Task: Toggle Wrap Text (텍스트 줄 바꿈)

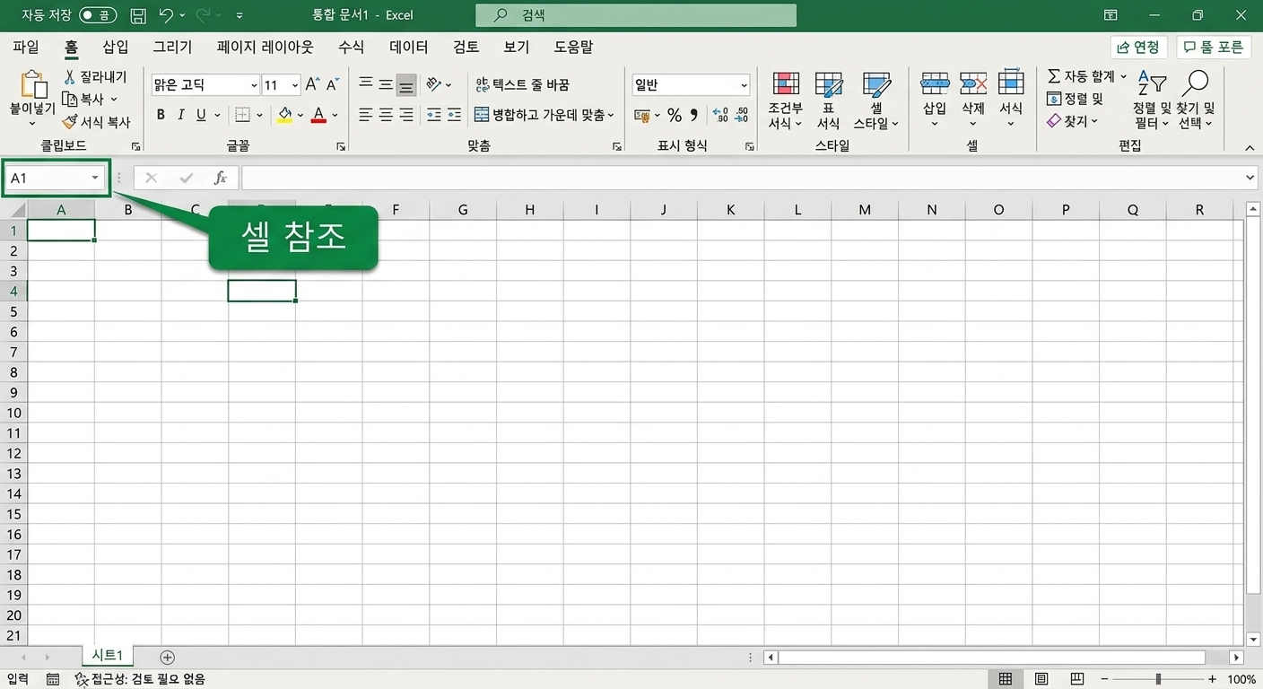Action: pos(523,84)
